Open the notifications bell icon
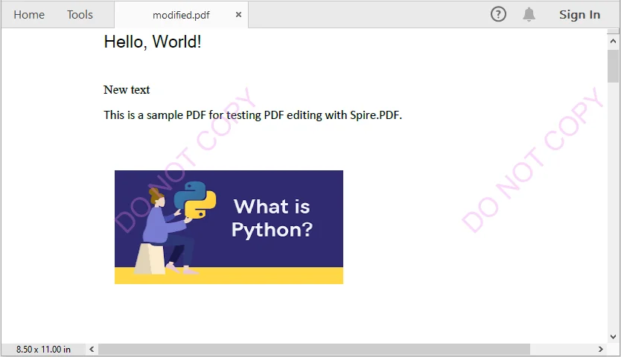Screen dimensions: 621x357 (529, 15)
